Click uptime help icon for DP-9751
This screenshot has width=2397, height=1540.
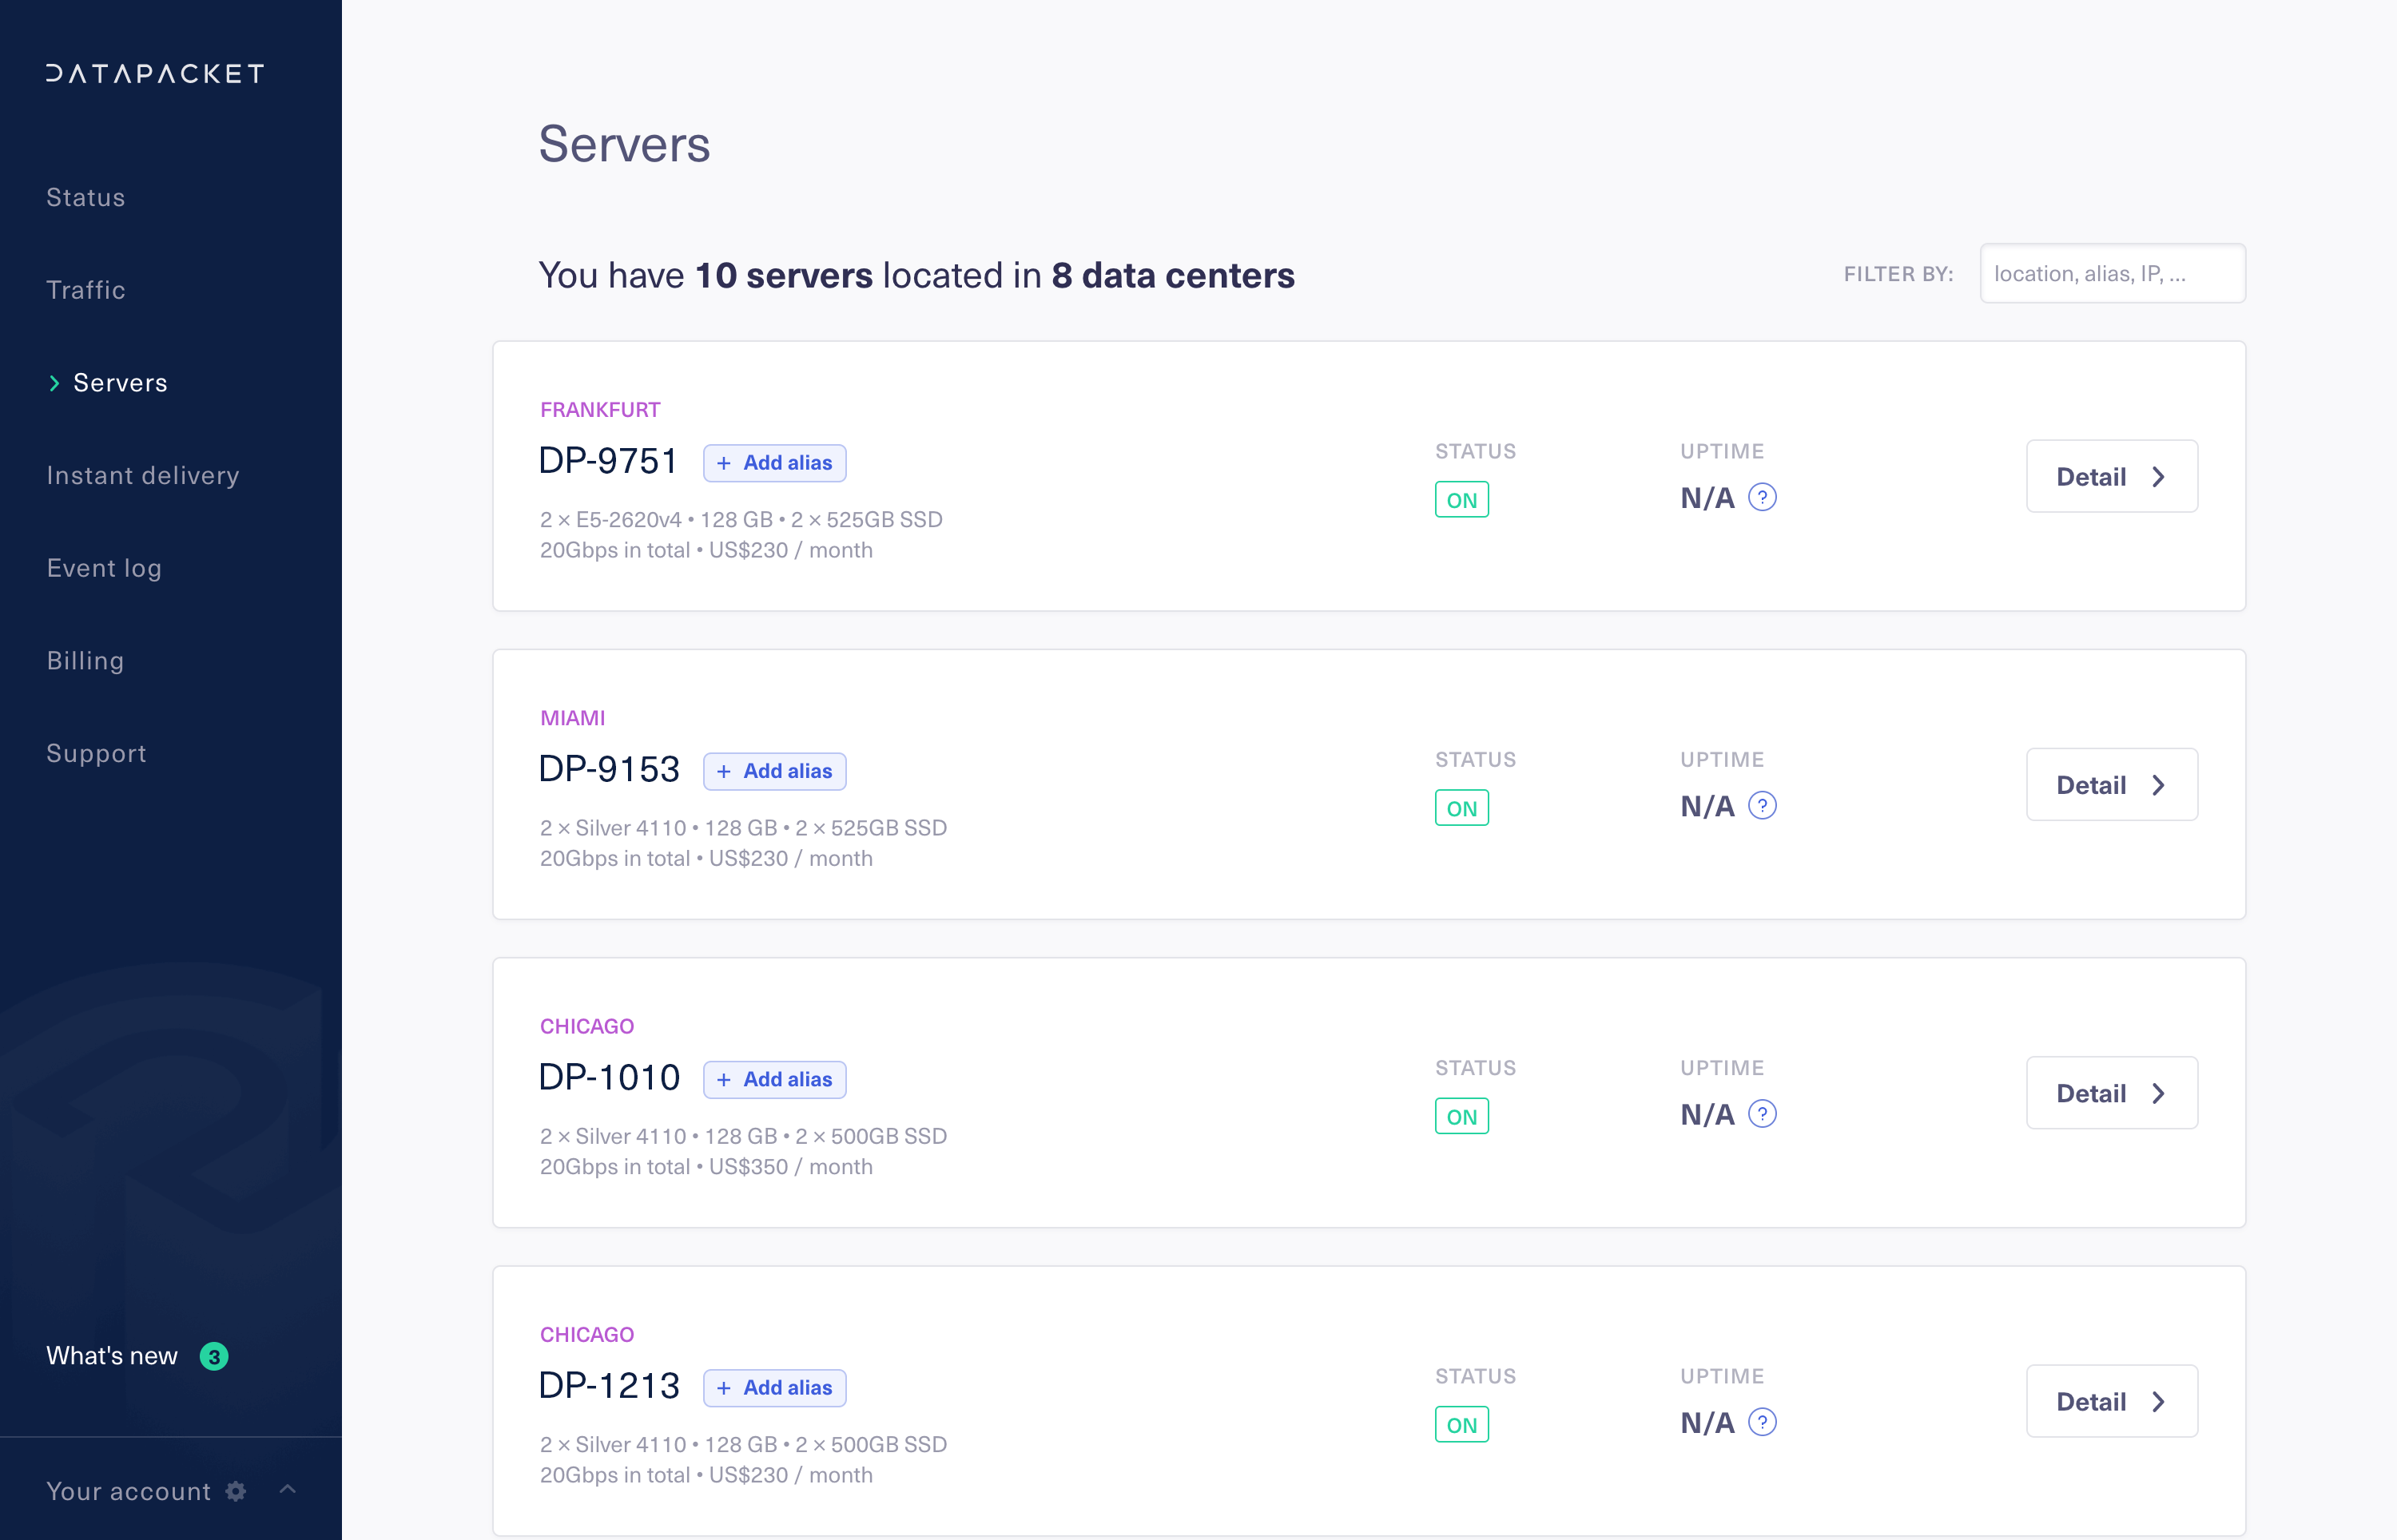coord(1762,497)
